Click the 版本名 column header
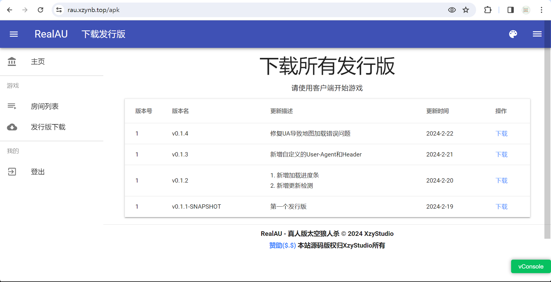The height and width of the screenshot is (282, 551). 181,111
